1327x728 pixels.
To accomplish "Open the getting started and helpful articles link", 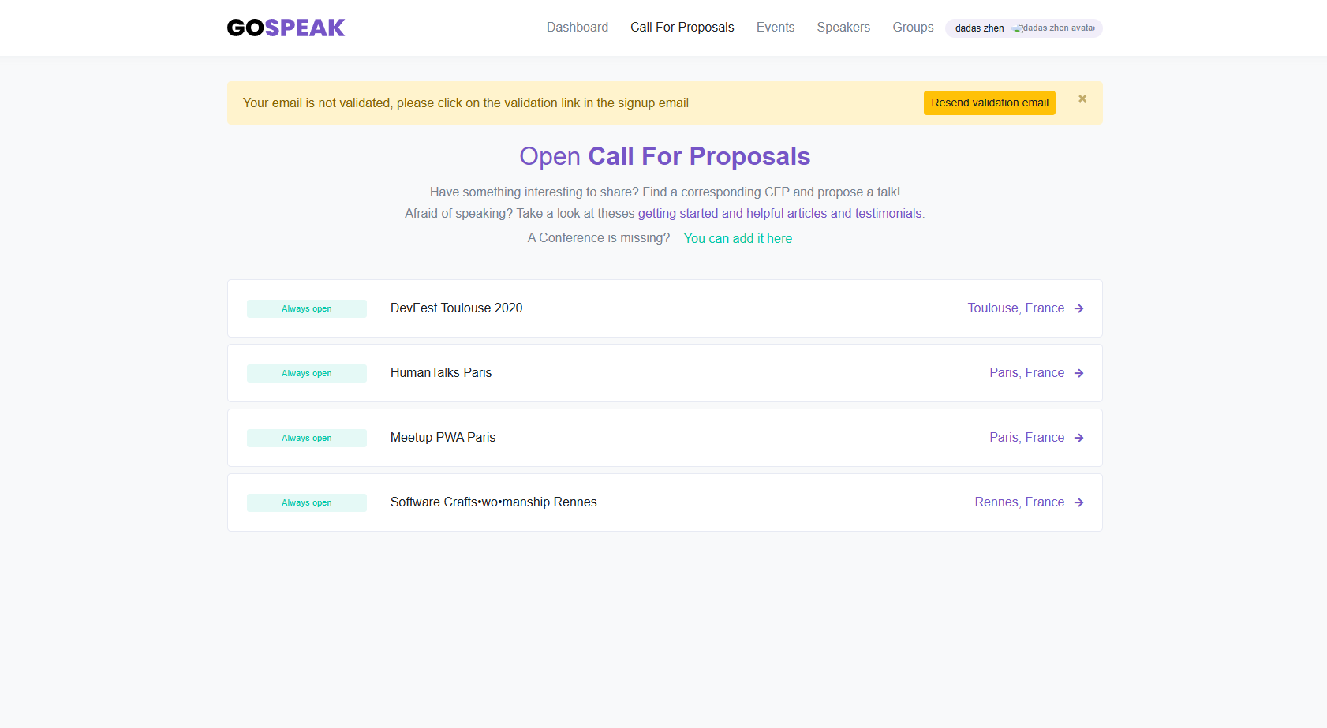I will [779, 213].
